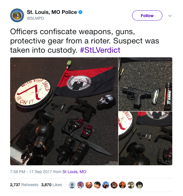View the @SLMPD handle profile
This screenshot has width=183, height=196.
pyautogui.click(x=35, y=18)
